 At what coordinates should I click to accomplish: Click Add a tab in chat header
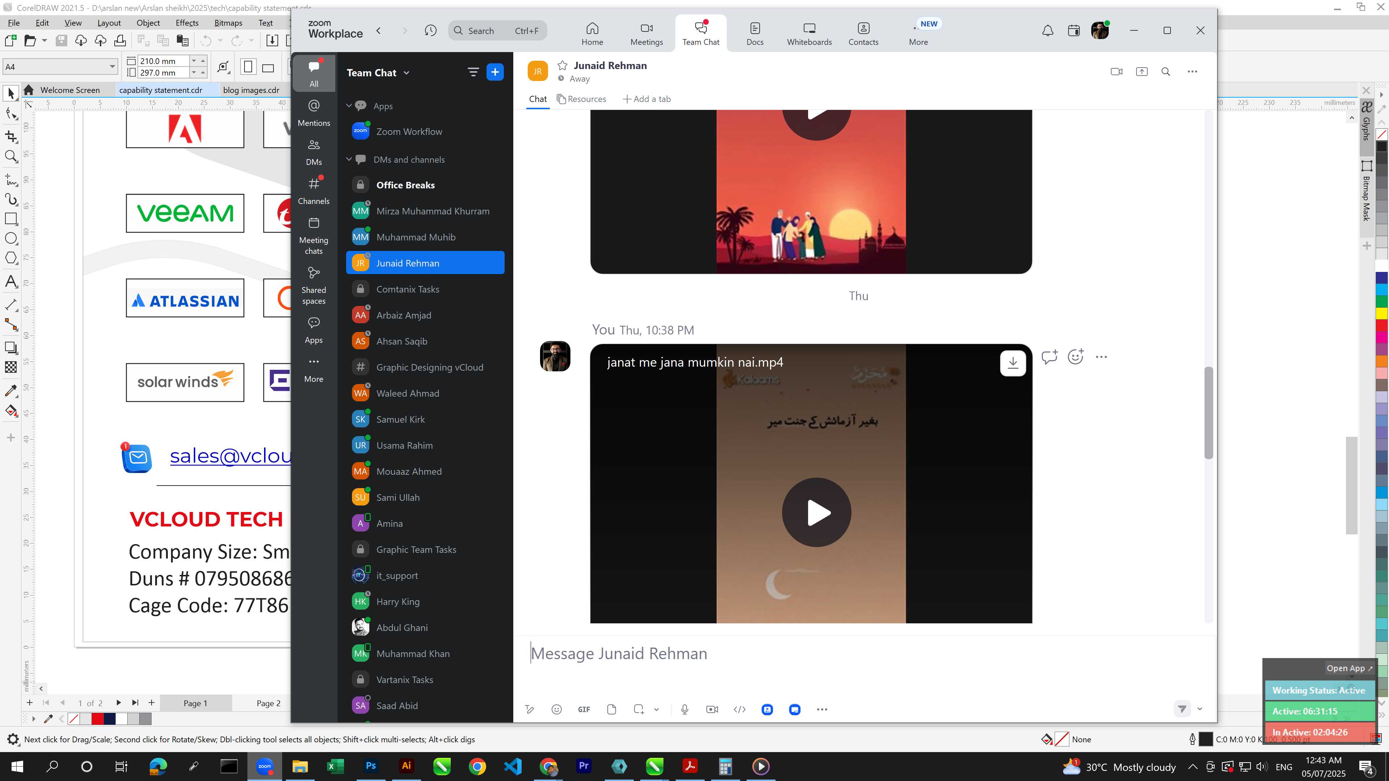pyautogui.click(x=646, y=99)
